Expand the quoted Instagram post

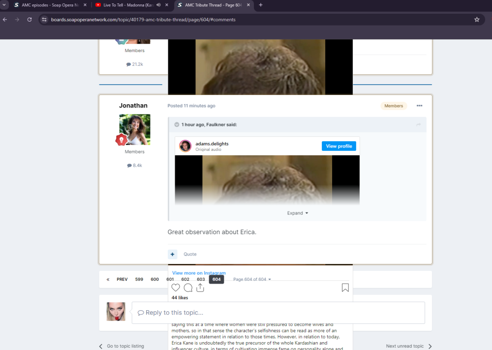click(298, 213)
